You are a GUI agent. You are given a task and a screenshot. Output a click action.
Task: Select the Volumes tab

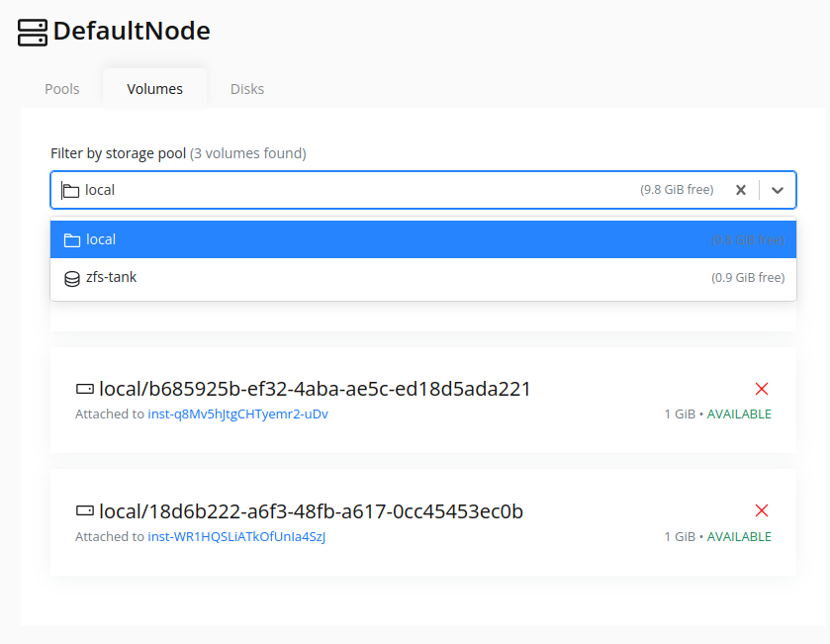point(154,89)
